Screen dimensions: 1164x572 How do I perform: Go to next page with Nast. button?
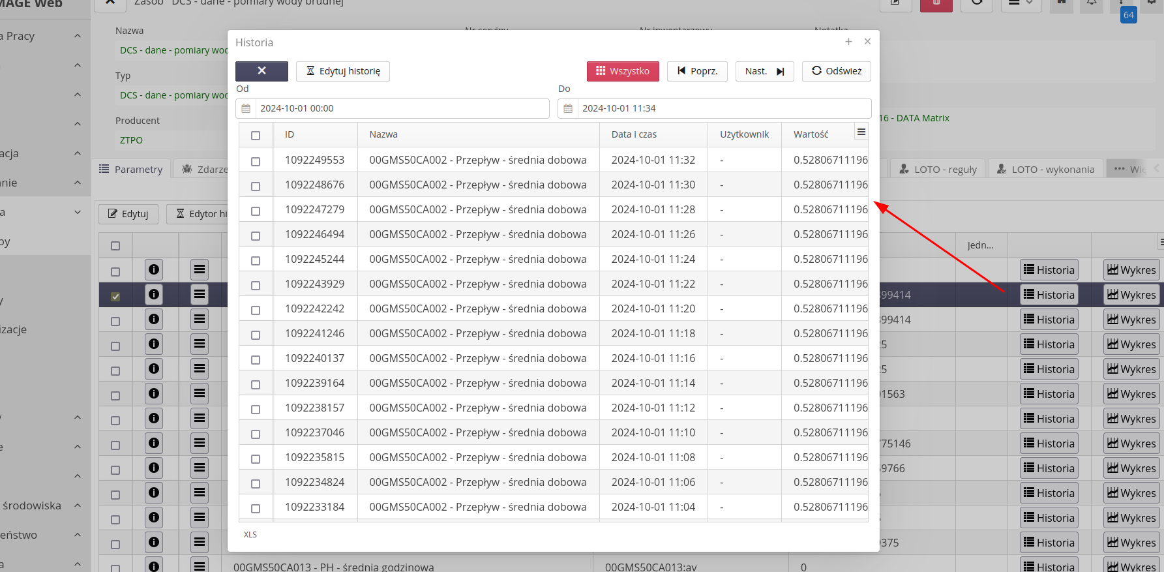(x=764, y=71)
